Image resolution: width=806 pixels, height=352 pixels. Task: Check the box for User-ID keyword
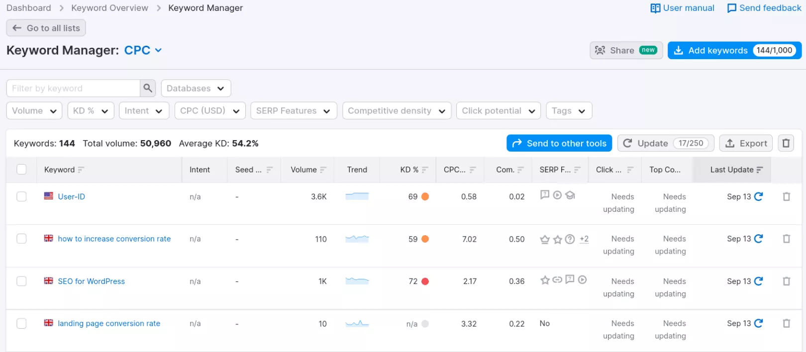tap(21, 196)
